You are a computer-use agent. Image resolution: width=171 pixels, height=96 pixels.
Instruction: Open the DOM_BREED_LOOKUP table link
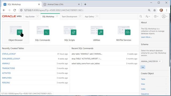[x=11, y=59]
